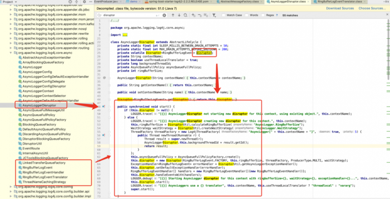Viewport: 390px width, 199px height.
Task: Click the previous occurrence up arrow
Action: pyautogui.click(x=173, y=15)
